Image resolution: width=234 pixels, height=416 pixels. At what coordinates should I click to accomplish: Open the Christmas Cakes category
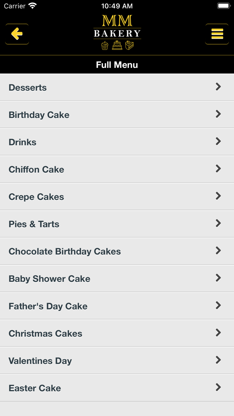(45, 333)
